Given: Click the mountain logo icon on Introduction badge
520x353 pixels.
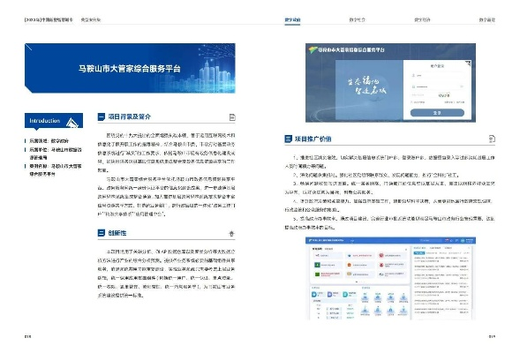Looking at the screenshot, I should click(72, 123).
